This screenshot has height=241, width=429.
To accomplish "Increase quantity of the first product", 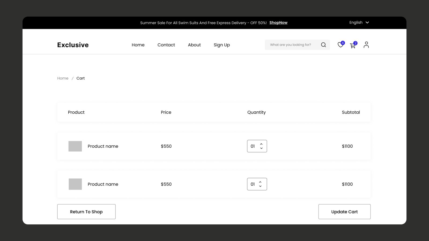I will [261, 144].
